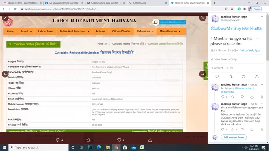Click Add another Tweet button

pyautogui.click(x=234, y=137)
